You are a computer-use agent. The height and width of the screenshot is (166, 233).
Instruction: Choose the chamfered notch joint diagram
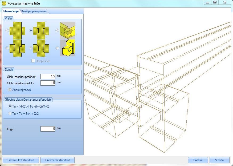point(41,48)
